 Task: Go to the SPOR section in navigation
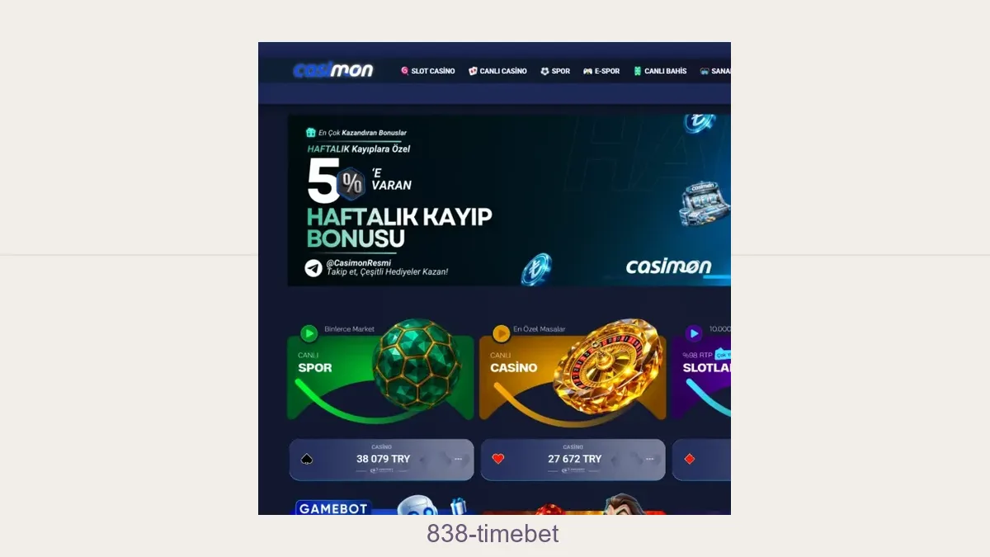coord(555,71)
